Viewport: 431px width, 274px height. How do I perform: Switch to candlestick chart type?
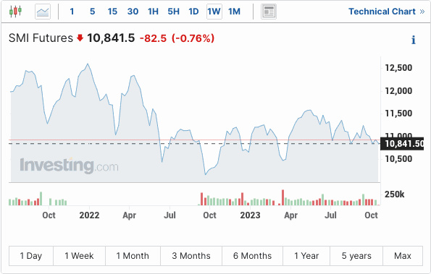pos(15,12)
